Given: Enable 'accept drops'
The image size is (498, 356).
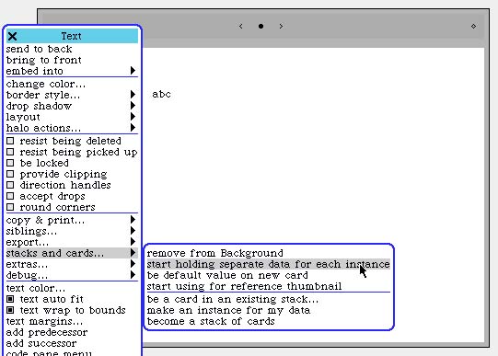Looking at the screenshot, I should [10, 196].
